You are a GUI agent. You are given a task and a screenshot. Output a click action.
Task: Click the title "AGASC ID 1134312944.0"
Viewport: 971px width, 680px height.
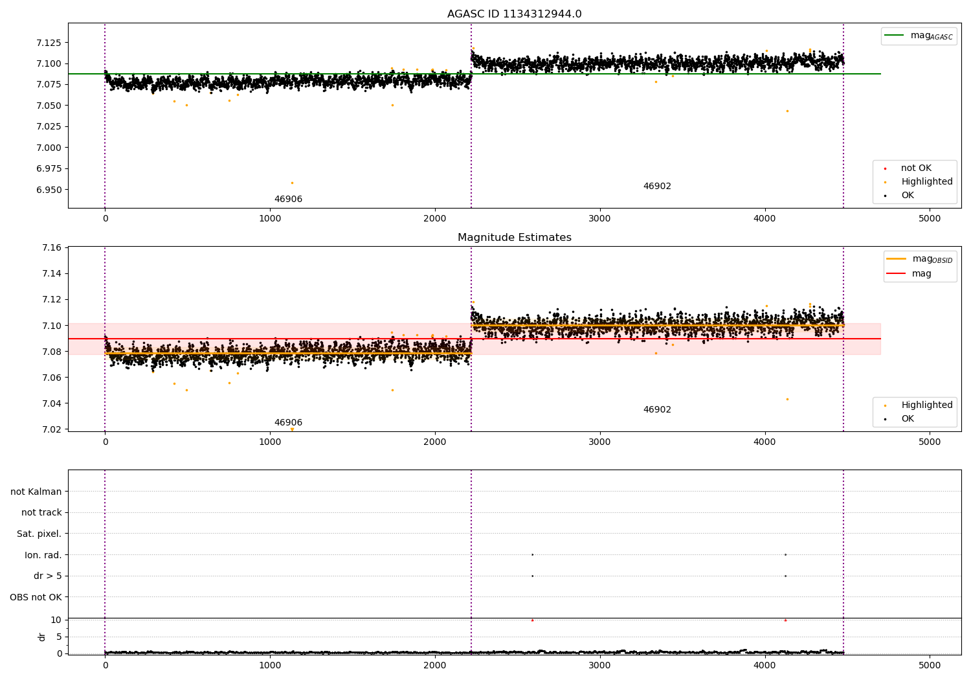514,14
